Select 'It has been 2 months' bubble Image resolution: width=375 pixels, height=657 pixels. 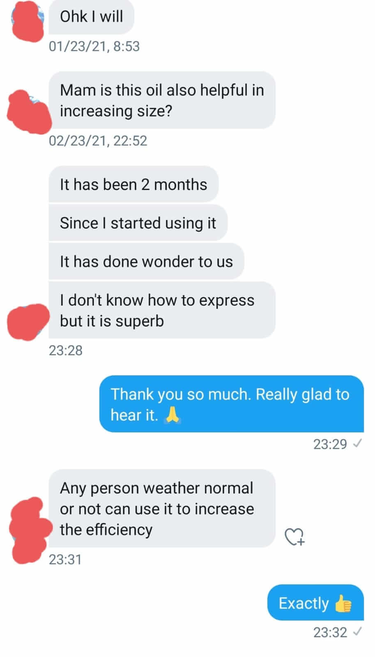click(133, 184)
